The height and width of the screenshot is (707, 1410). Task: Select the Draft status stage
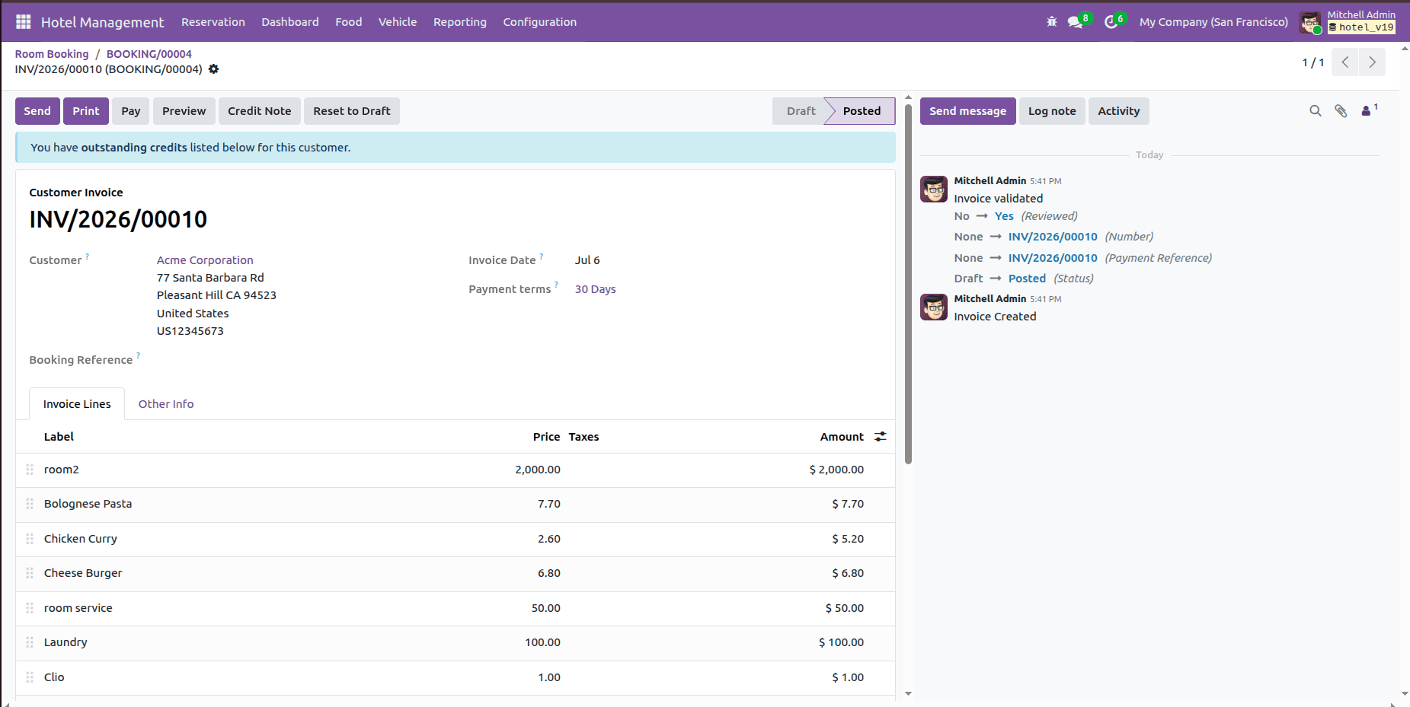click(800, 111)
